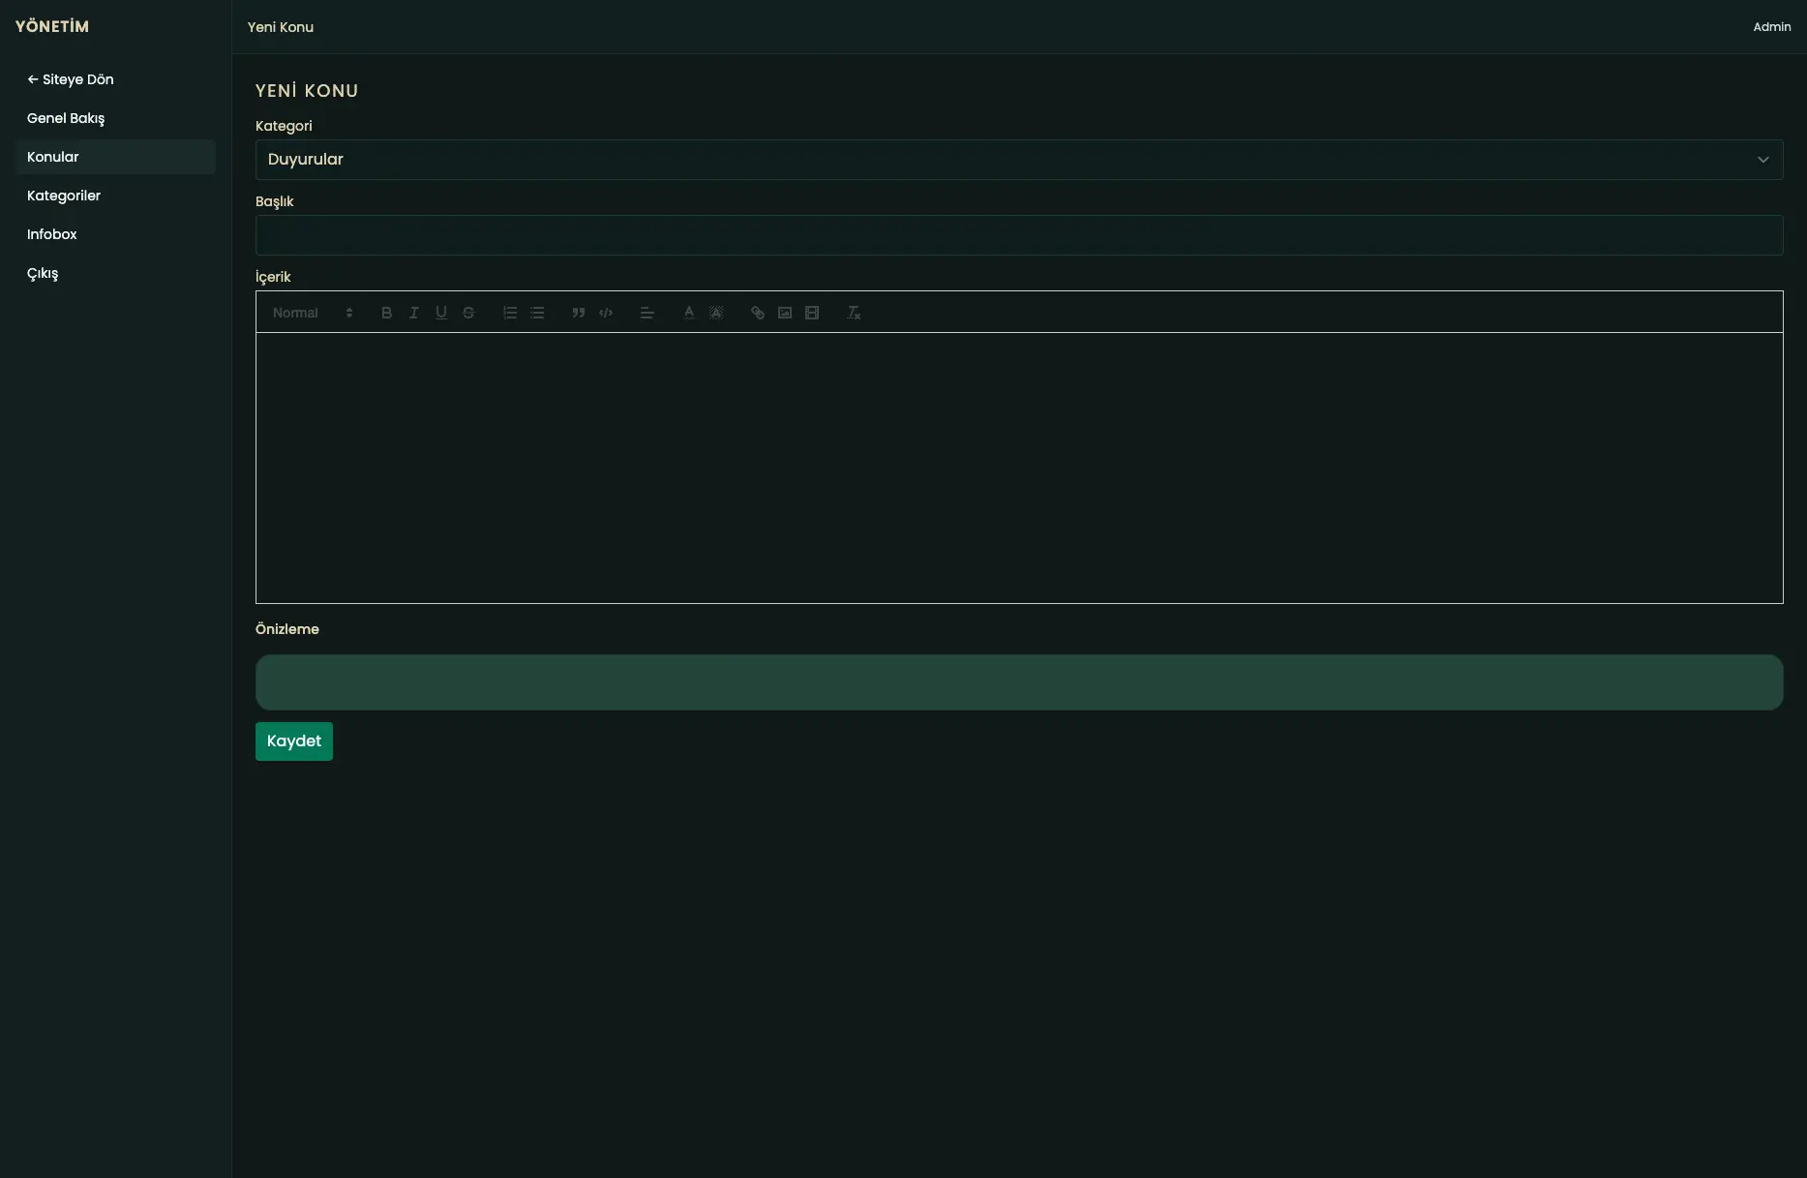1807x1178 pixels.
Task: Open the text color picker
Action: point(688,312)
